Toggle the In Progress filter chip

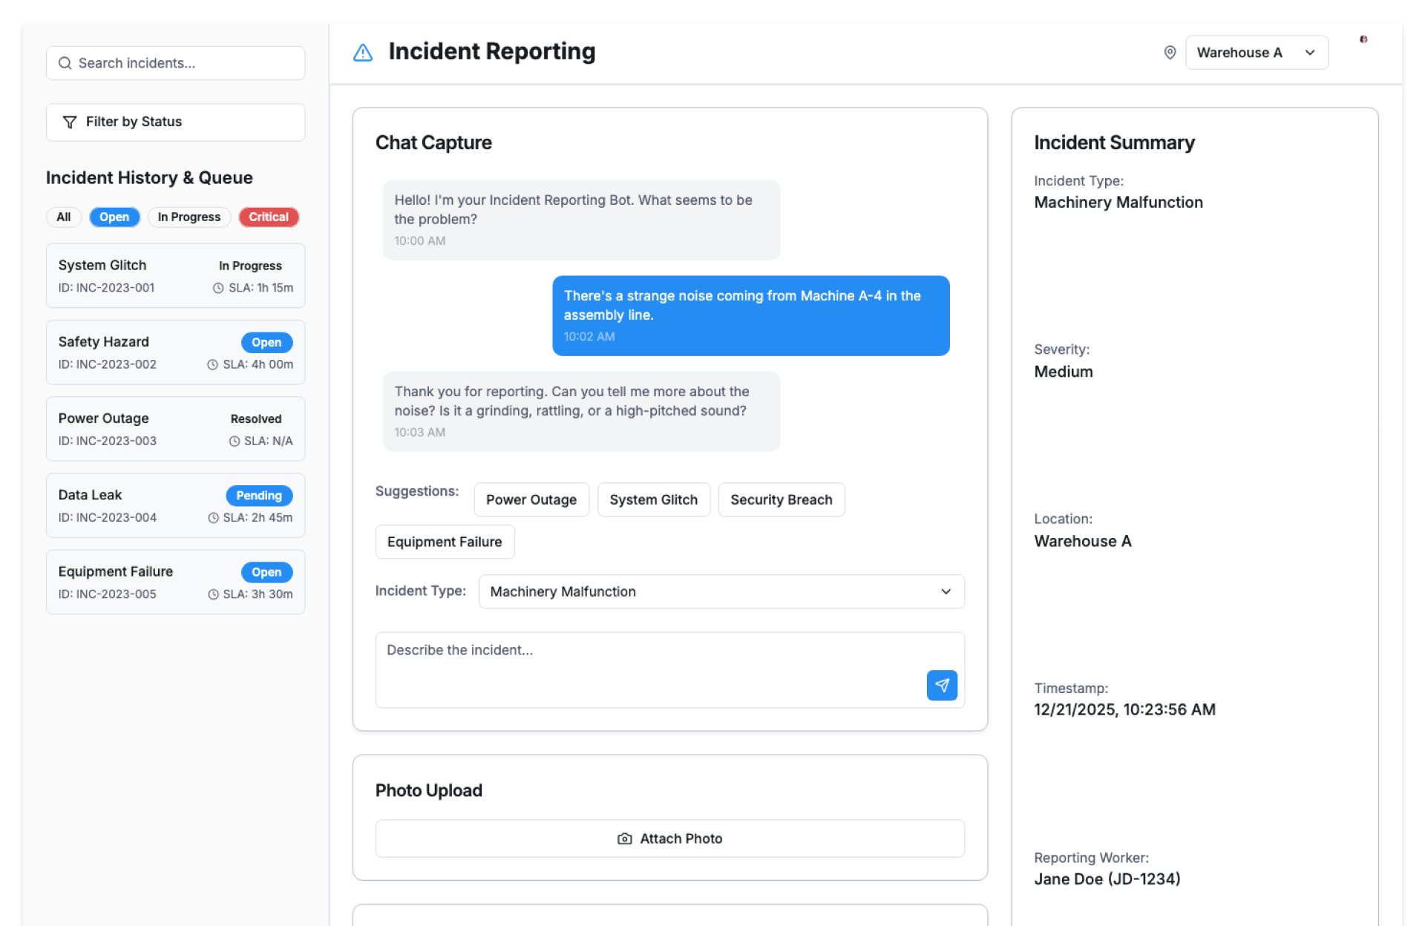189,217
